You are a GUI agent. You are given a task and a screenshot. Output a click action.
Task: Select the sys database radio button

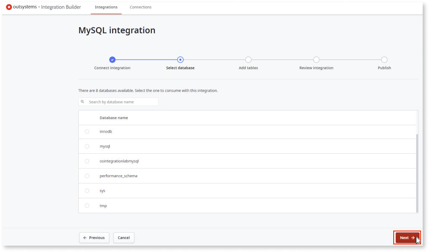87,190
